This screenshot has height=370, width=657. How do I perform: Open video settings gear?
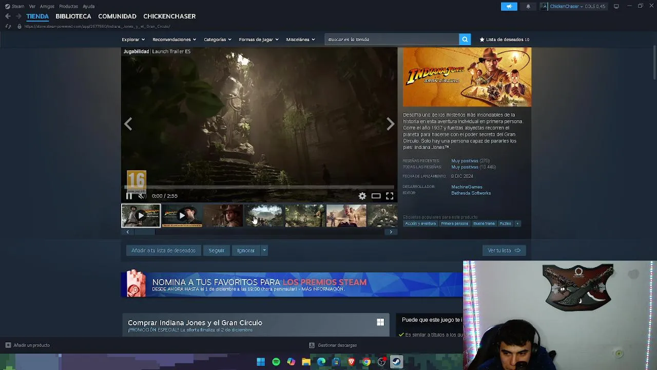[362, 196]
